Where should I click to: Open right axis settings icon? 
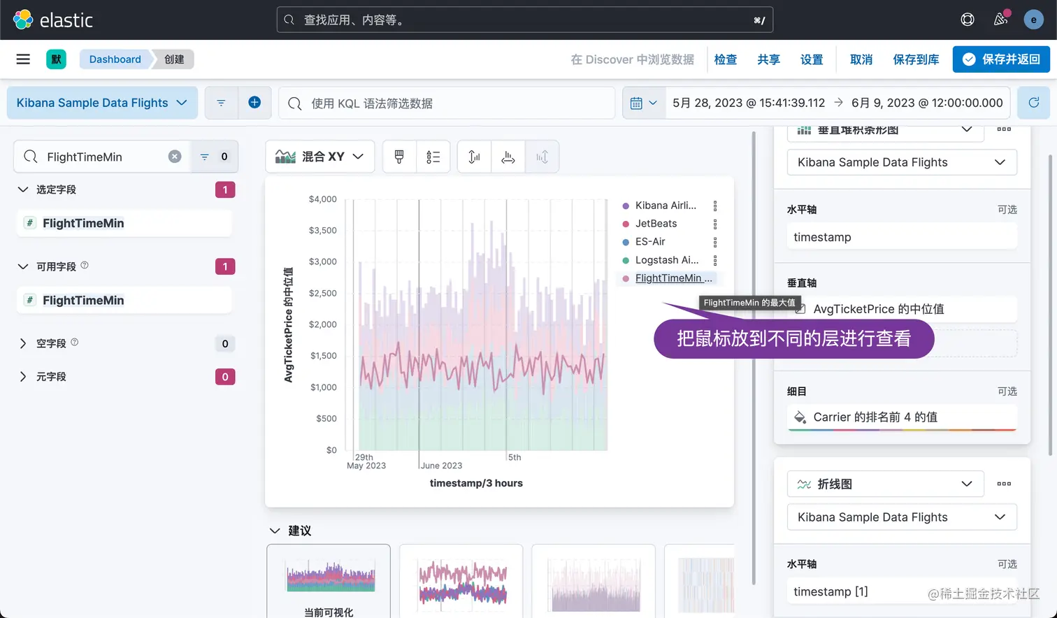point(542,157)
